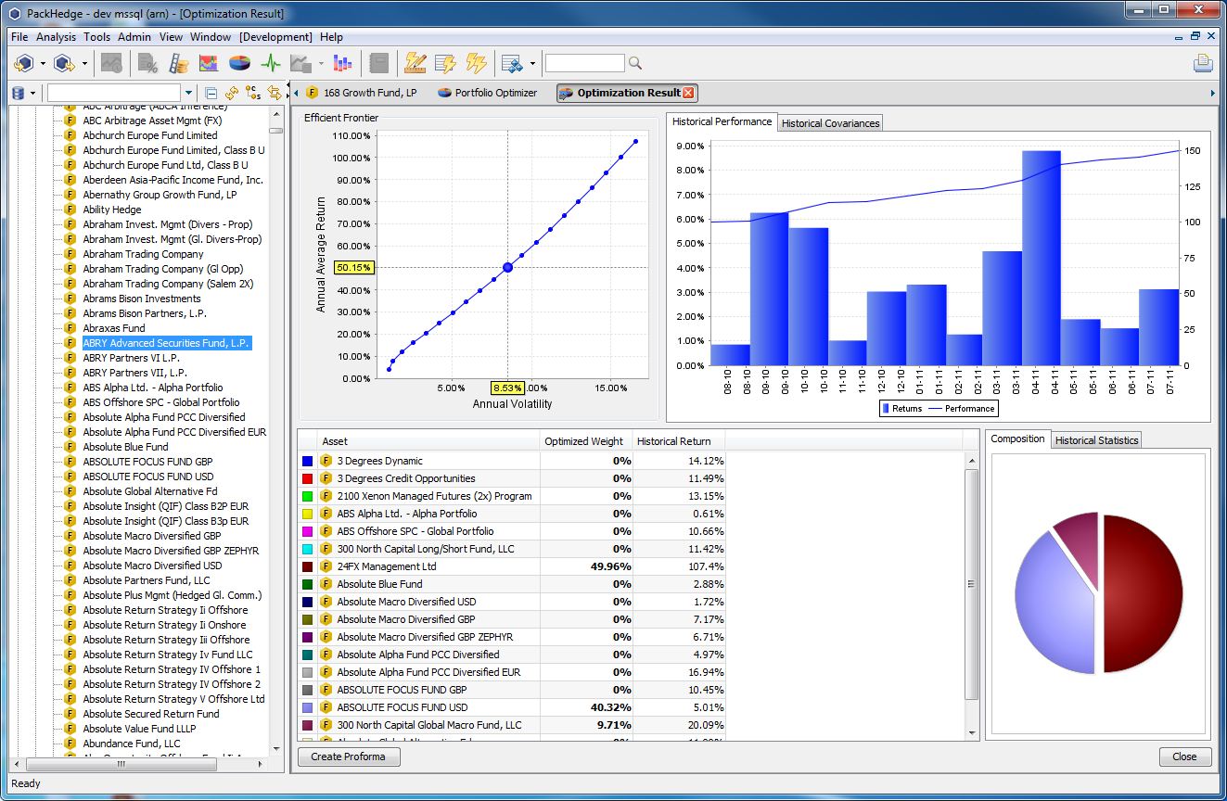Click the Close button at bottom right

click(x=1184, y=756)
